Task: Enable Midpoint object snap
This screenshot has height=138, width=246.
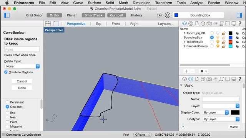Action: 7,127
